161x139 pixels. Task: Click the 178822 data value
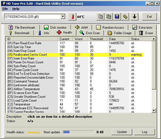click(x=114, y=100)
